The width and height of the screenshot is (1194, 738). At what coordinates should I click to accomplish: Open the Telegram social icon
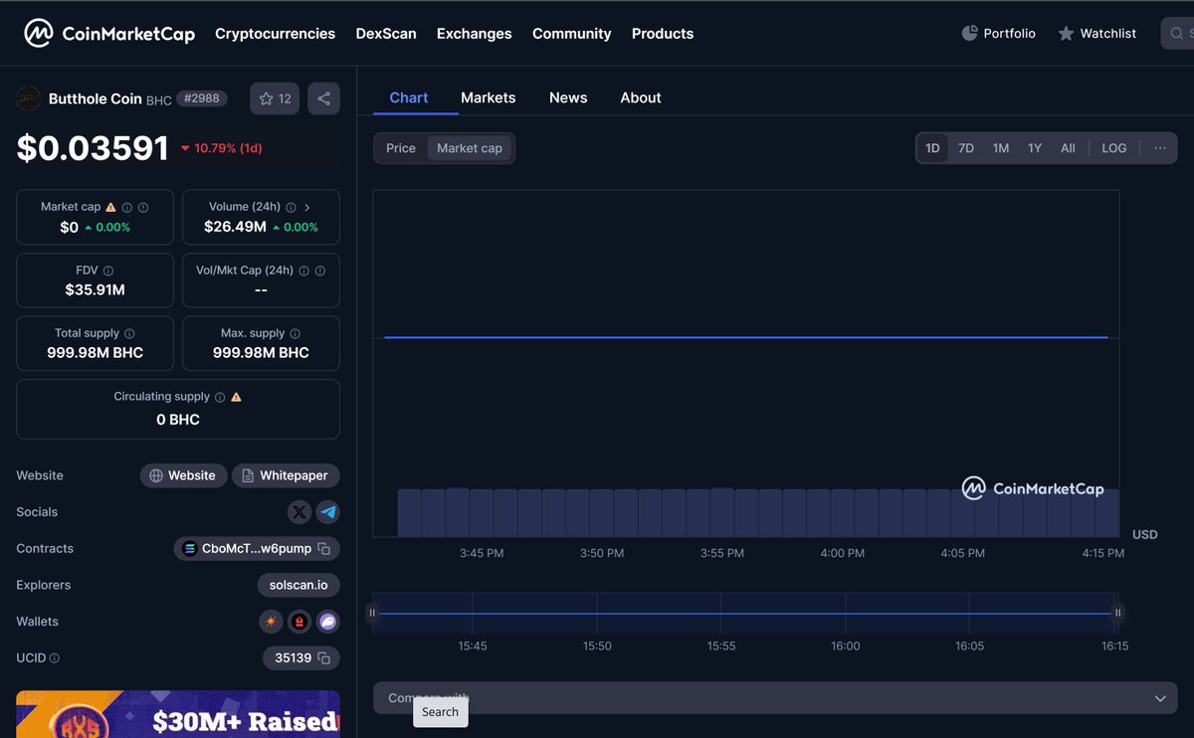click(x=328, y=512)
